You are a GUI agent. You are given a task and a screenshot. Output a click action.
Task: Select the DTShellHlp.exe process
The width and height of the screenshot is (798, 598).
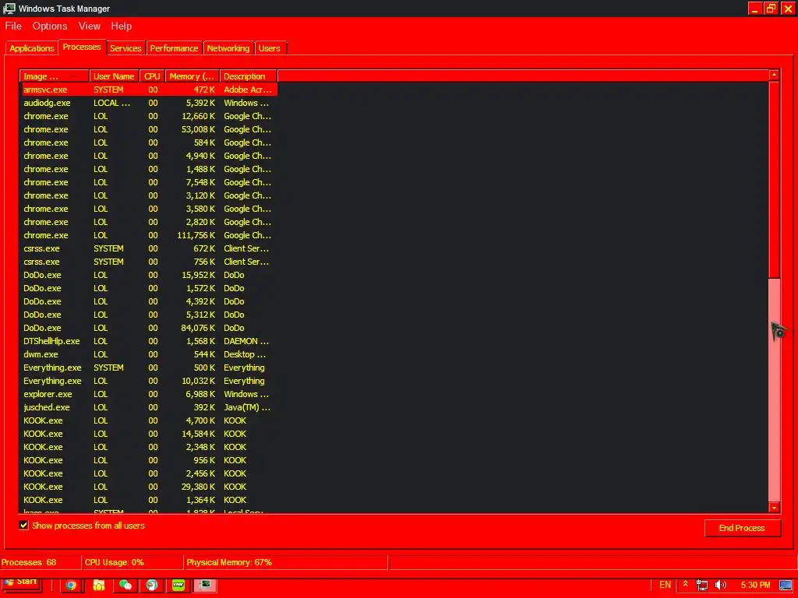point(149,341)
